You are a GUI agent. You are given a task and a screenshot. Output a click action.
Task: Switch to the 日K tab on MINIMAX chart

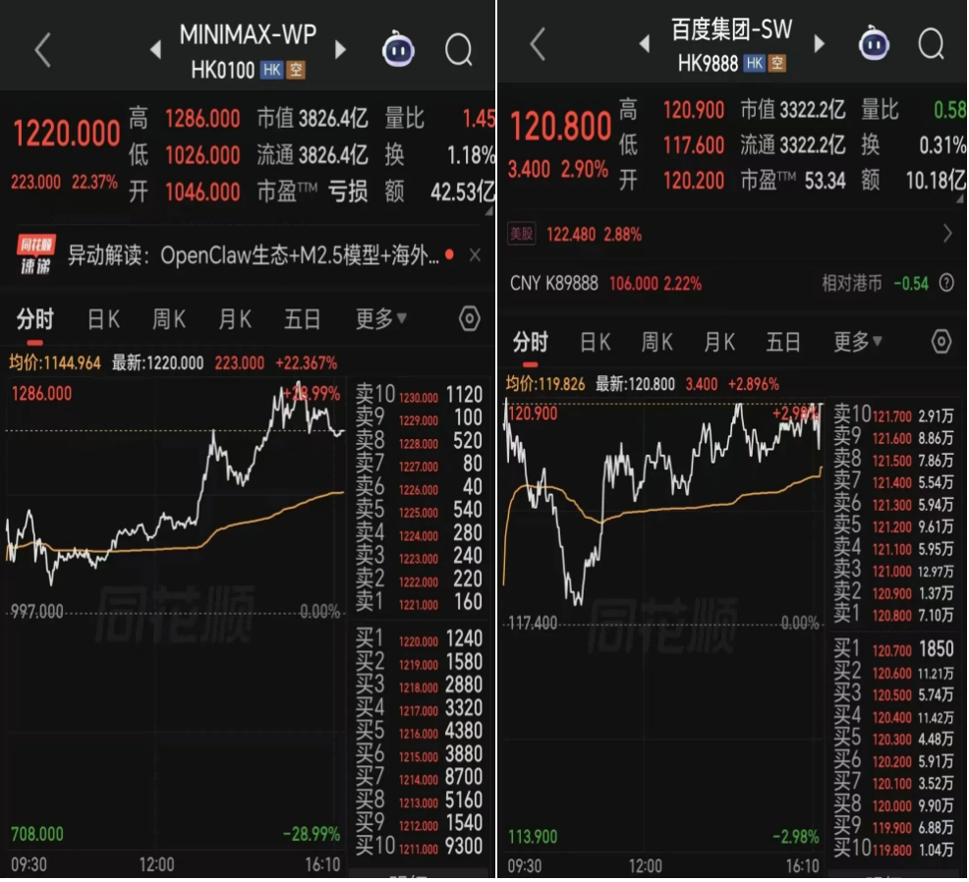tap(102, 318)
